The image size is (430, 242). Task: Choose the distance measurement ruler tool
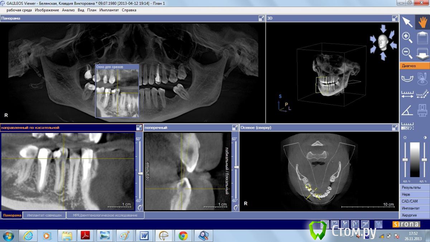(x=407, y=94)
